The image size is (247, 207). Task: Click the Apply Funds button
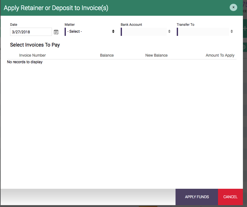[x=197, y=197]
